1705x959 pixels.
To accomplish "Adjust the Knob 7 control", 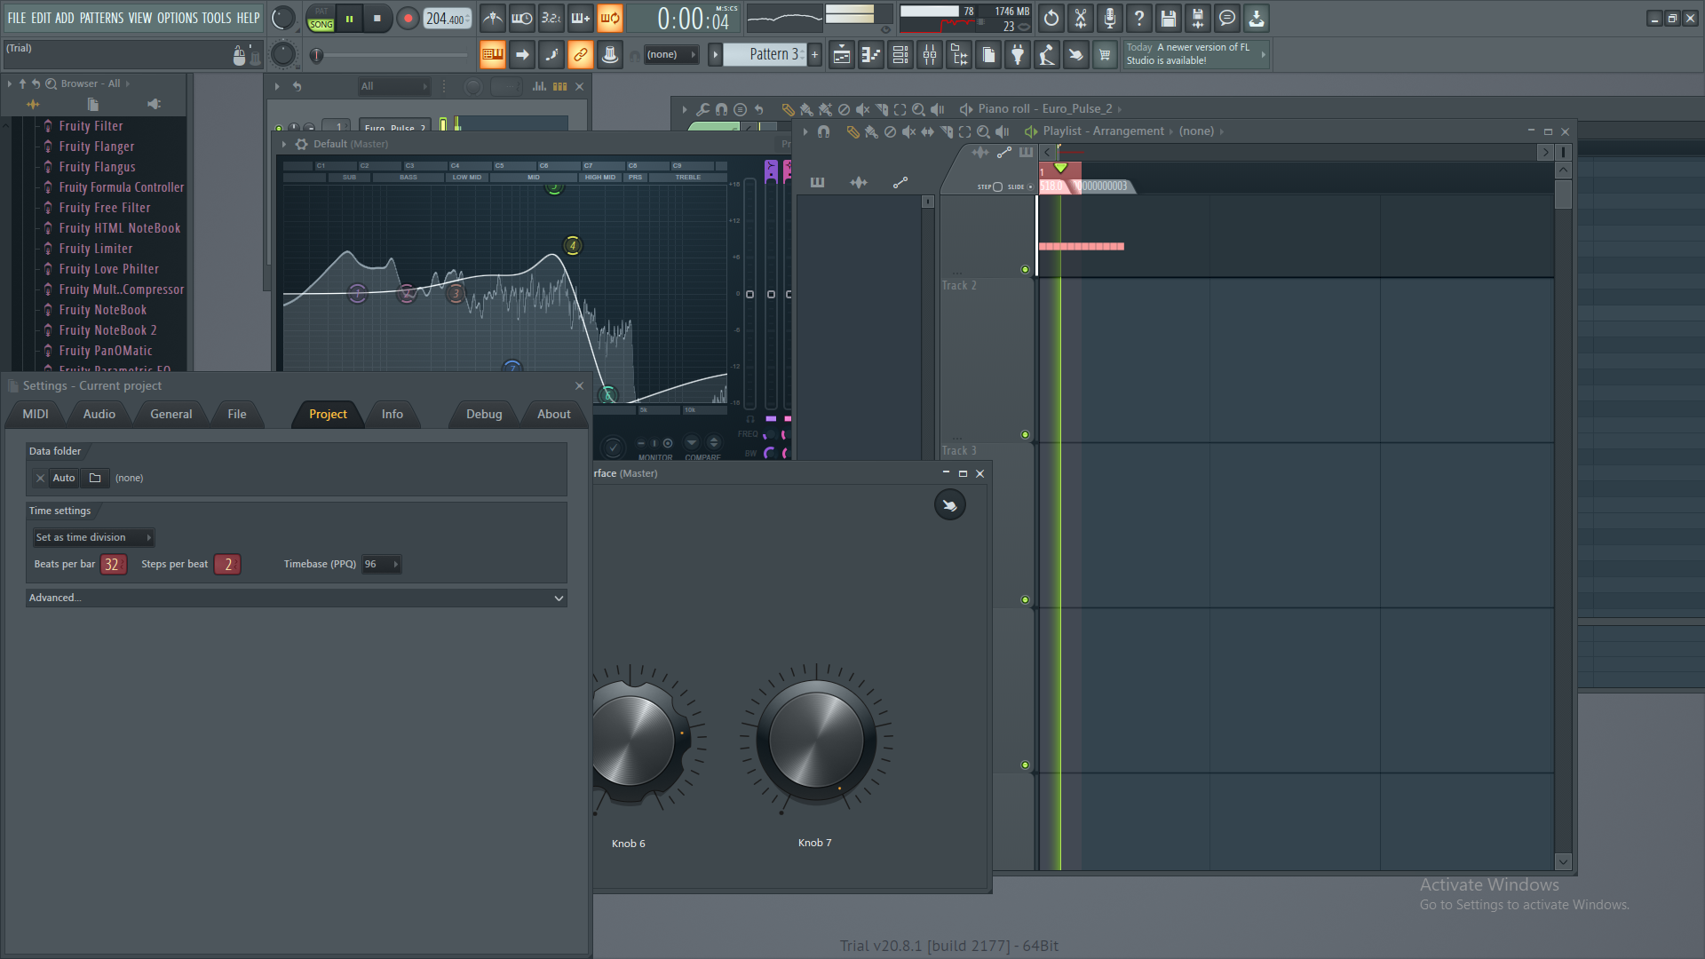I will click(x=815, y=739).
